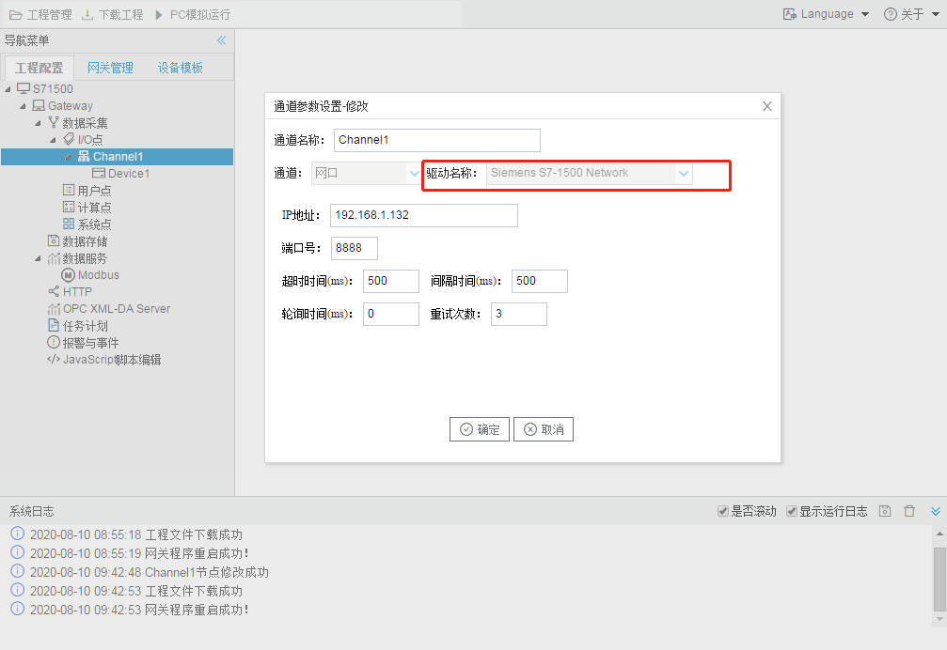Click the 用户点 list icon

click(x=69, y=190)
